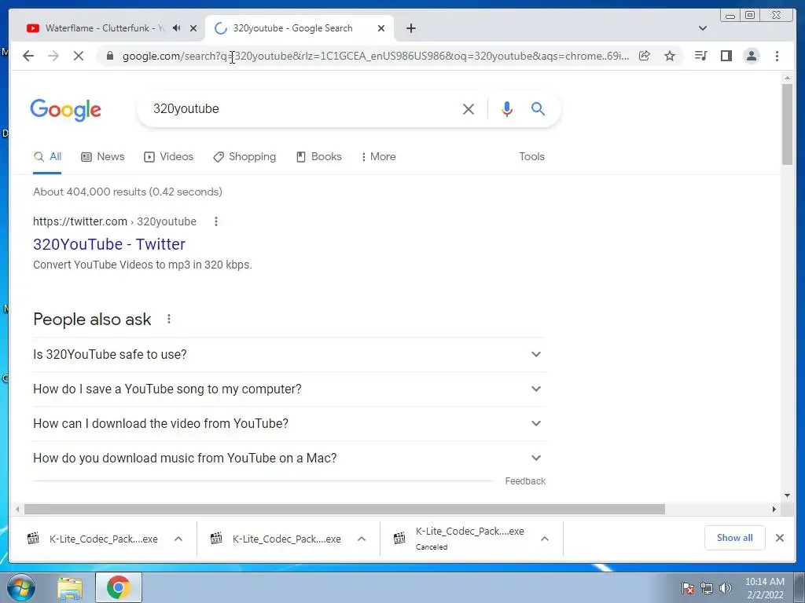Select the Books results tab

pyautogui.click(x=319, y=157)
